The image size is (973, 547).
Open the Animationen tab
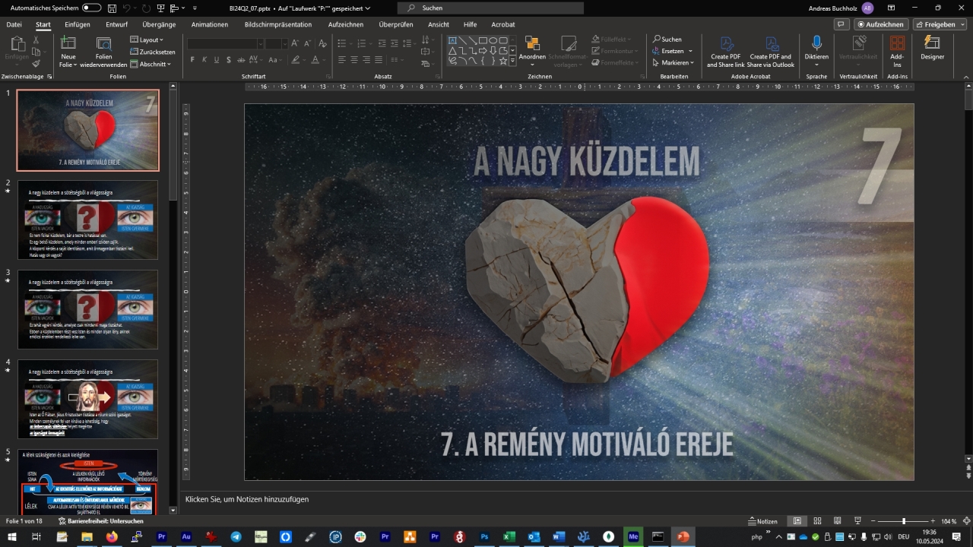coord(210,24)
